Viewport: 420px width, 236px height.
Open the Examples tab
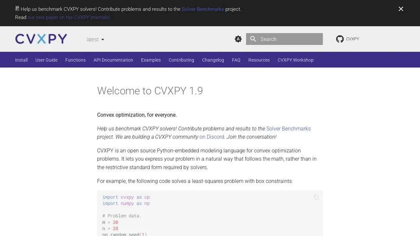[151, 60]
